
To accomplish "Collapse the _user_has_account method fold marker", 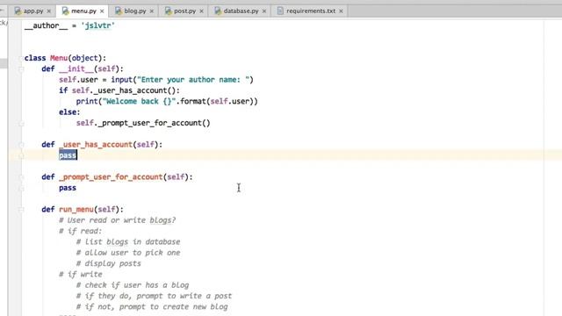I will 21,144.
